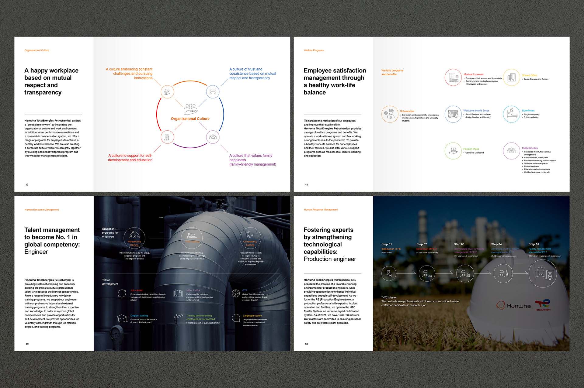Click the Language course speech icon

tap(236, 318)
